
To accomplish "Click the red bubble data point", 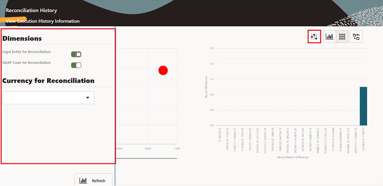I will coord(163,70).
